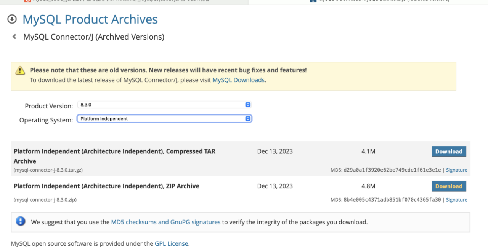488x248 pixels.
Task: Click the ZIP Archive row title
Action: coord(106,186)
